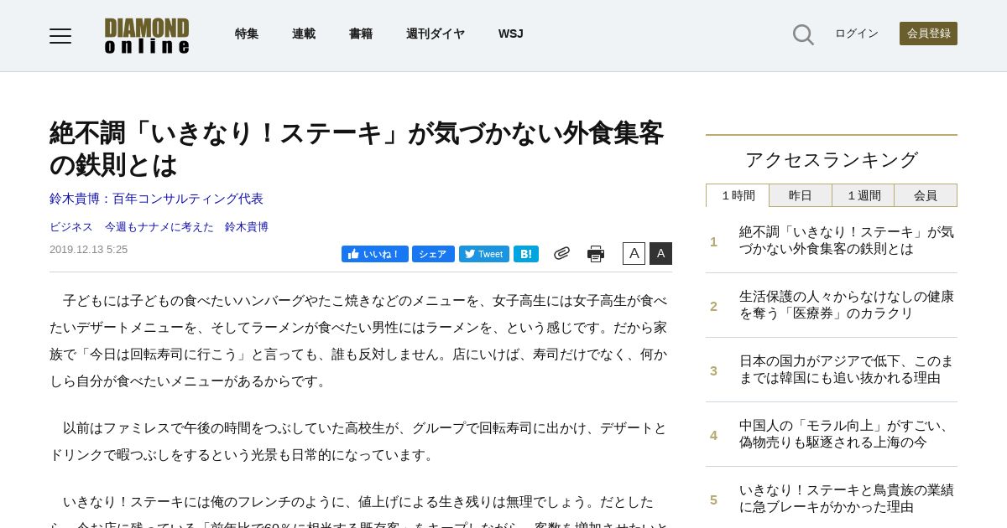Open rank 5 article いきなり！ステーキと鳥貴族
Image resolution: width=1007 pixels, height=528 pixels.
coord(847,499)
